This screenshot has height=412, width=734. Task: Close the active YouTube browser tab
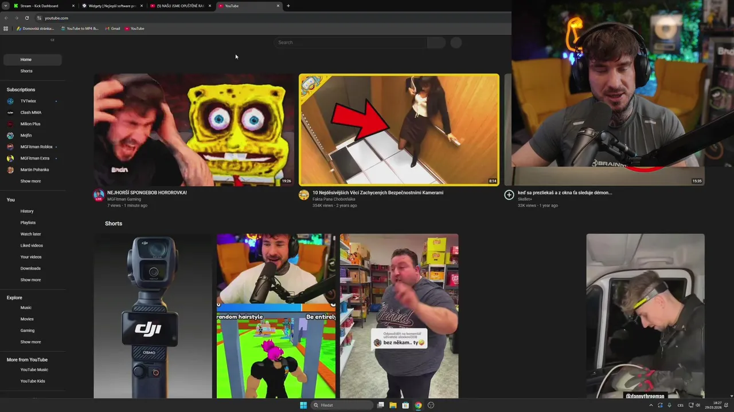point(278,6)
